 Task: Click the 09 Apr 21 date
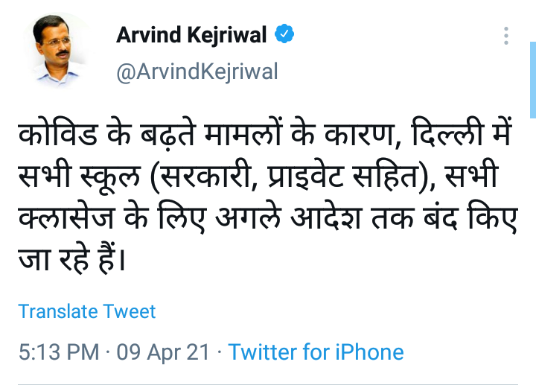[165, 352]
